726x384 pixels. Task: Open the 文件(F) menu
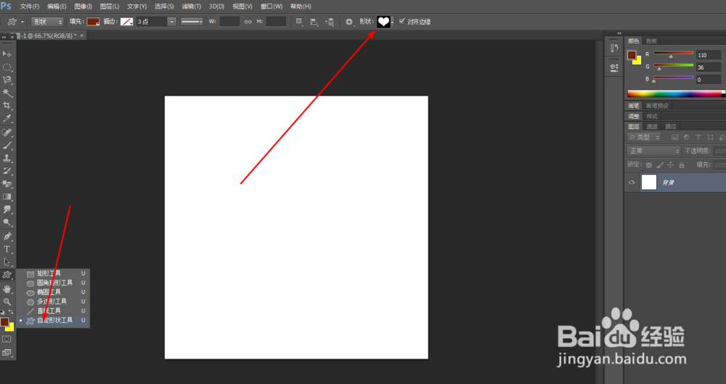coord(30,7)
